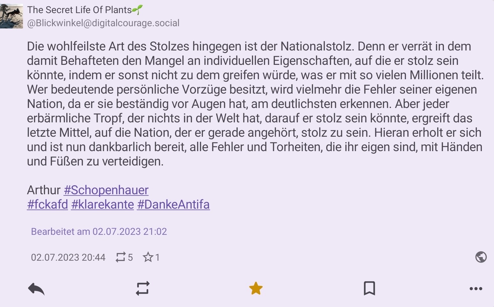The width and height of the screenshot is (494, 307).
Task: Click the seedling emoji beside the display name
Action: tap(137, 10)
